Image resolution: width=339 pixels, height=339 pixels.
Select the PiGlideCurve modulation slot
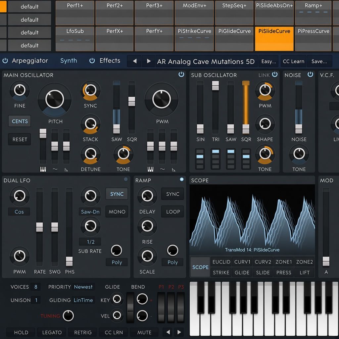click(x=234, y=39)
